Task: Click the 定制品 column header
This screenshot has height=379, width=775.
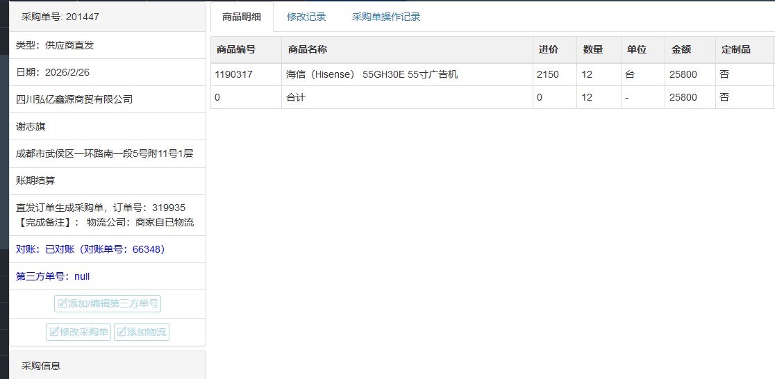Action: pos(736,50)
